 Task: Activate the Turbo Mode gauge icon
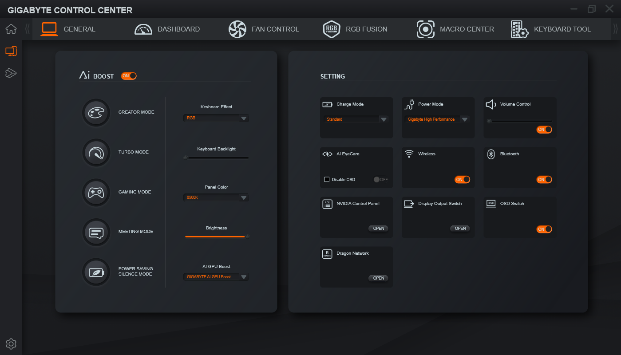(96, 153)
